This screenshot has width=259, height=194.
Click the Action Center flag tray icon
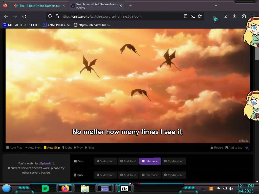[219, 188]
